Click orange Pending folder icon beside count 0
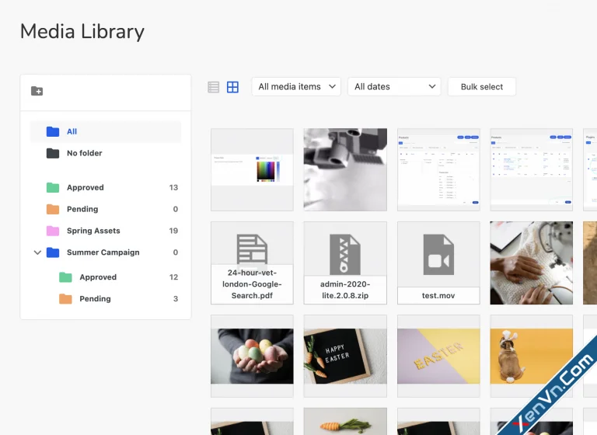The image size is (597, 435). (53, 209)
